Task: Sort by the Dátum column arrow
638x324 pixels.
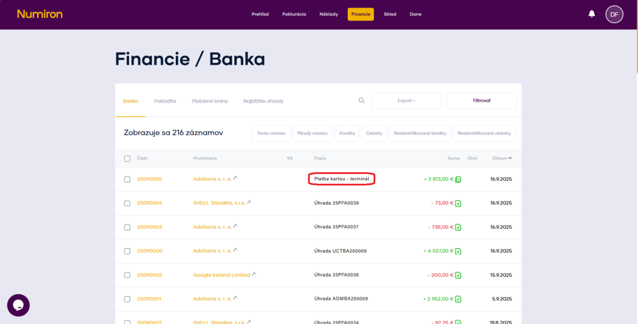Action: pyautogui.click(x=510, y=158)
